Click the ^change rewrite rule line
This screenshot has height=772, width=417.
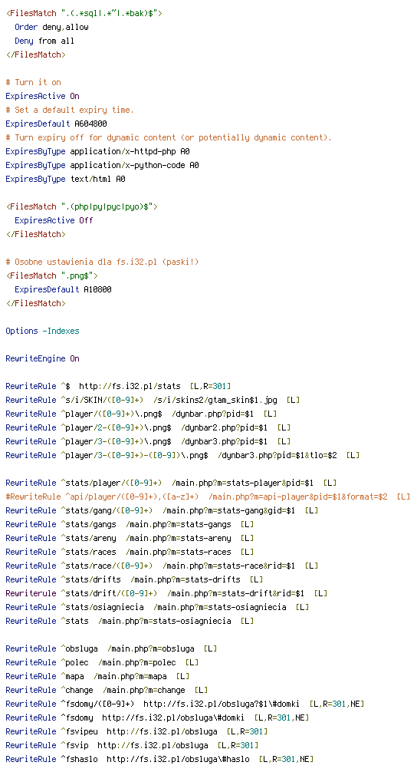tap(107, 690)
